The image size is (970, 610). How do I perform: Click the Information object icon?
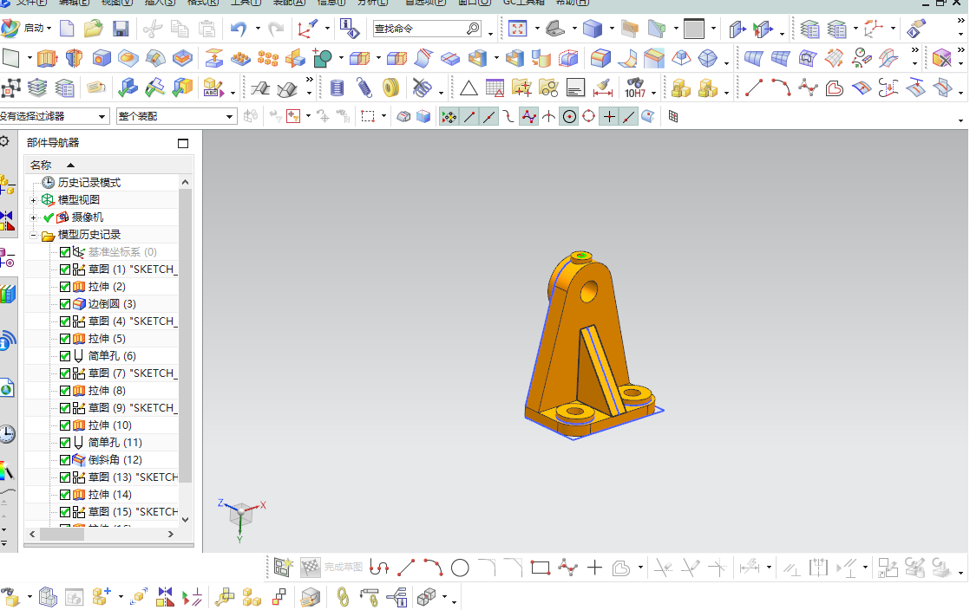[350, 29]
